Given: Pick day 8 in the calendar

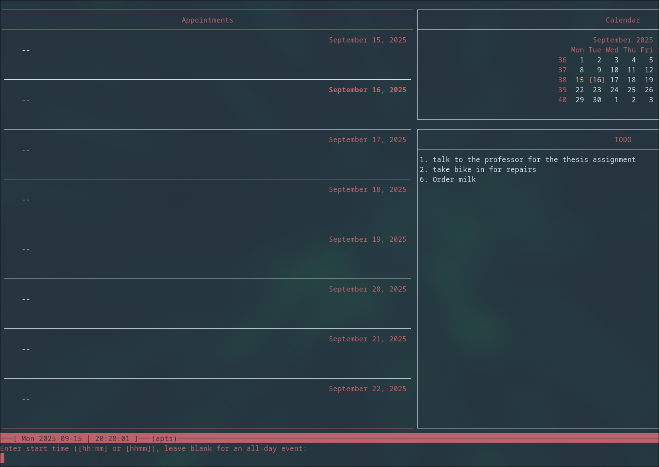Looking at the screenshot, I should click(582, 70).
